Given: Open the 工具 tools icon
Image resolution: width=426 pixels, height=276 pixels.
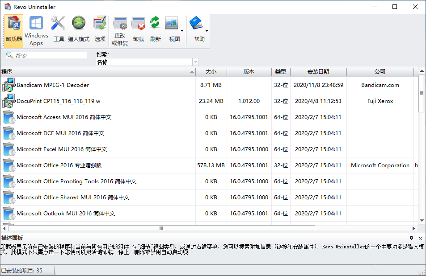Looking at the screenshot, I should pos(59,29).
